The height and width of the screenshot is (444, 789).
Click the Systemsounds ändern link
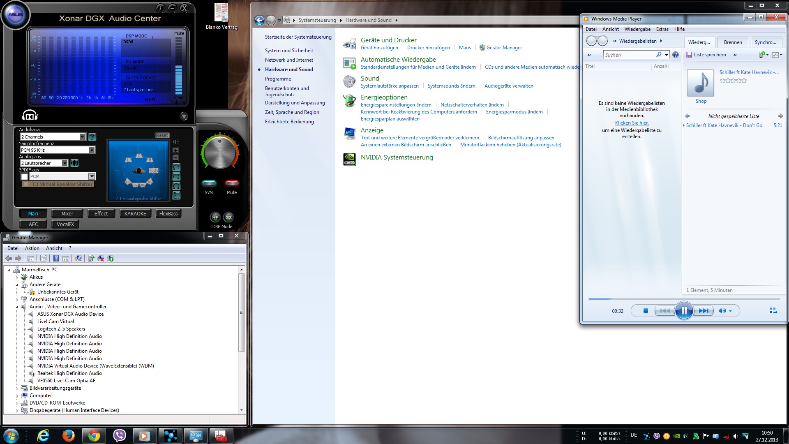pos(451,86)
